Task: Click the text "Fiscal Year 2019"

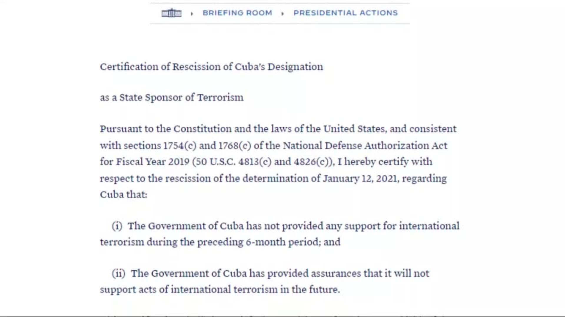Action: 152,162
